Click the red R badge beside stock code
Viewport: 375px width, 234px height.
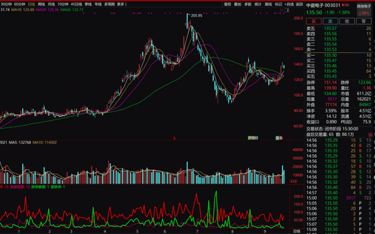pyautogui.click(x=345, y=5)
